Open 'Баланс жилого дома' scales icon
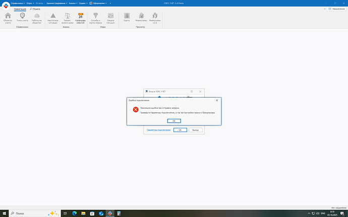The image size is (348, 217). coord(67,18)
